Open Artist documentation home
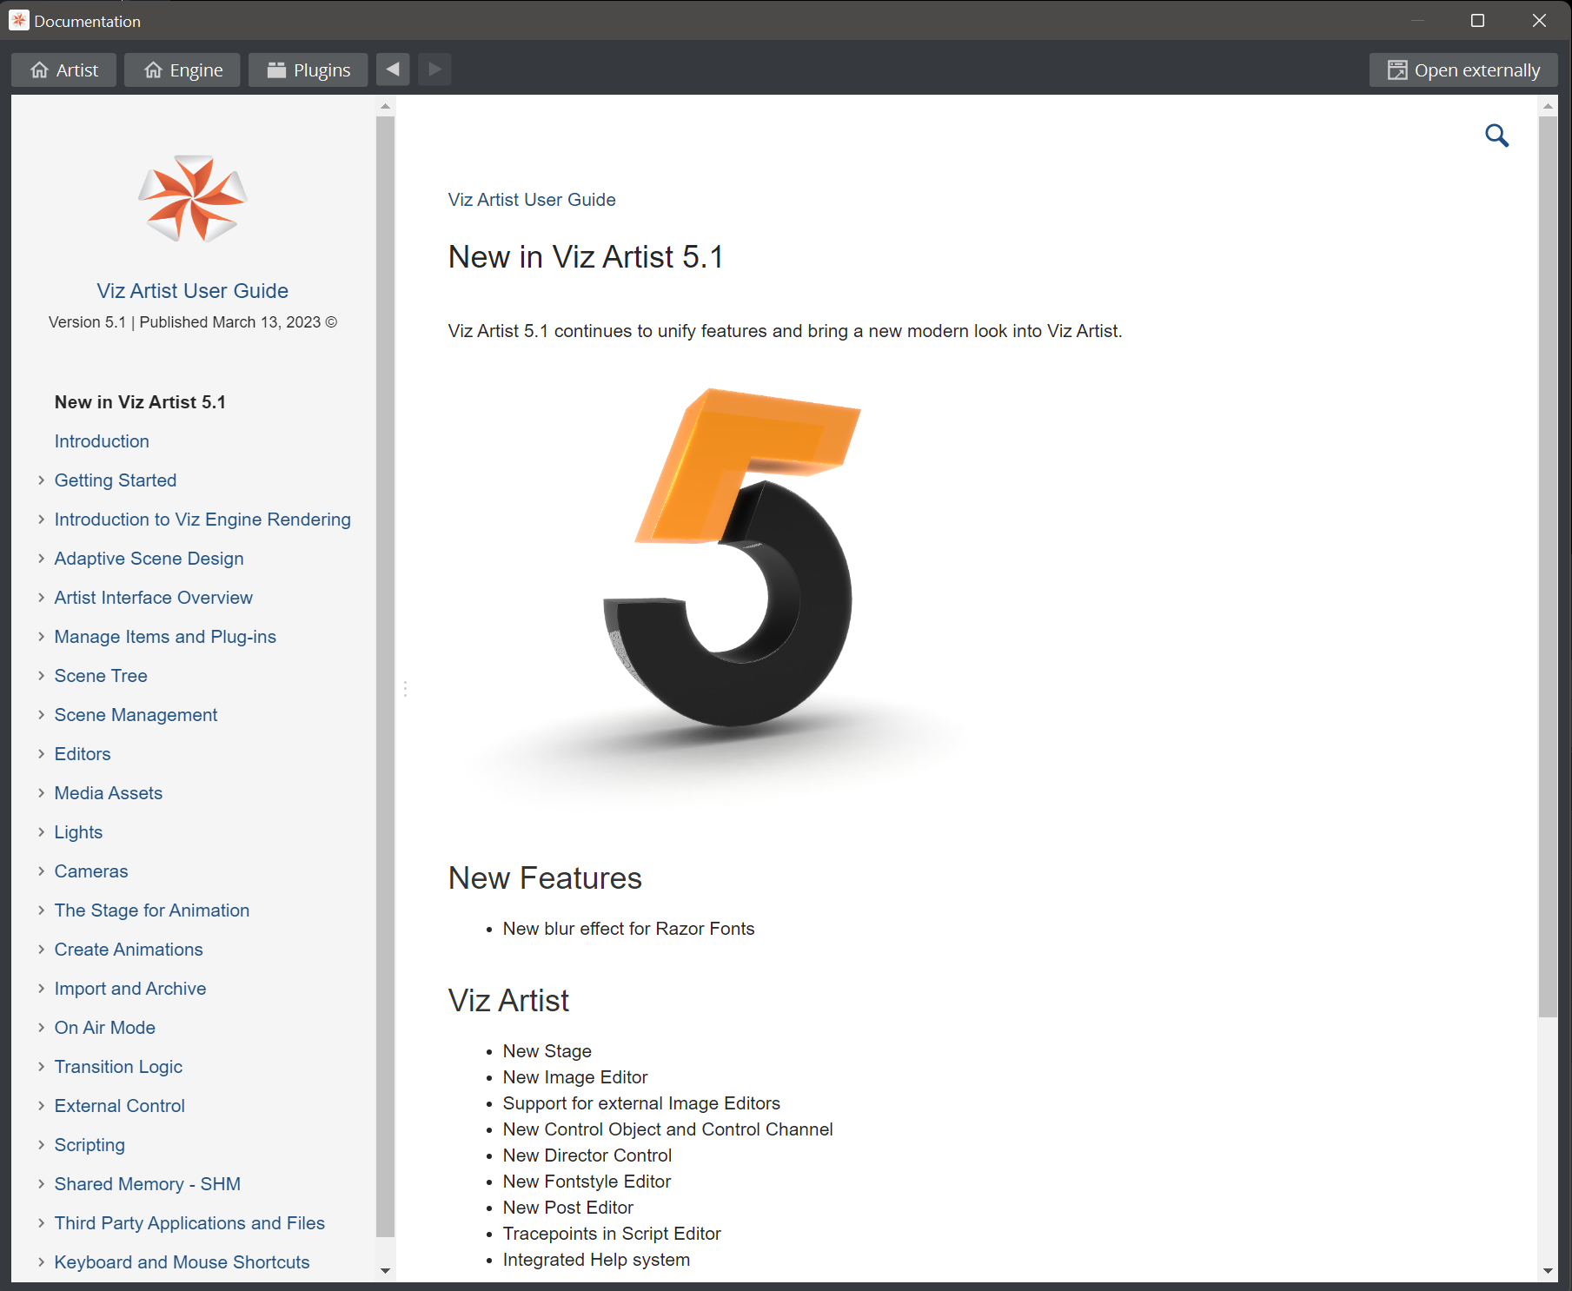This screenshot has width=1572, height=1291. coord(64,70)
